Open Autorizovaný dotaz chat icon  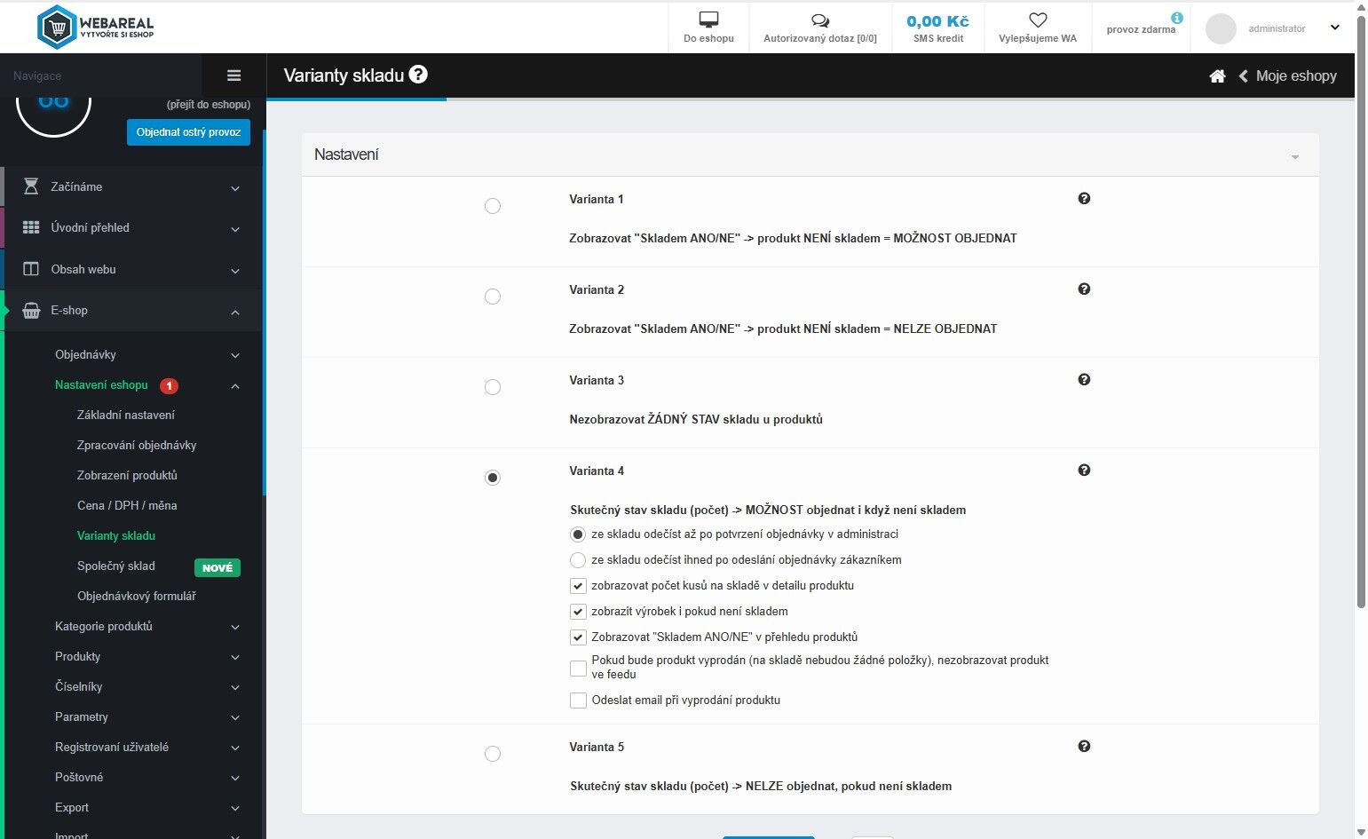pos(820,20)
